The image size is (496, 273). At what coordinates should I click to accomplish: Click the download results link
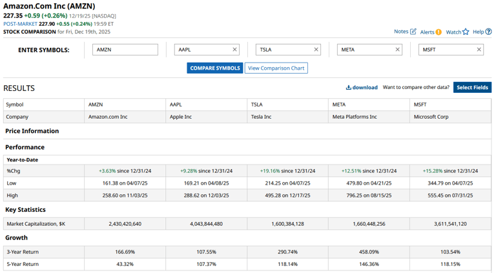coord(362,88)
